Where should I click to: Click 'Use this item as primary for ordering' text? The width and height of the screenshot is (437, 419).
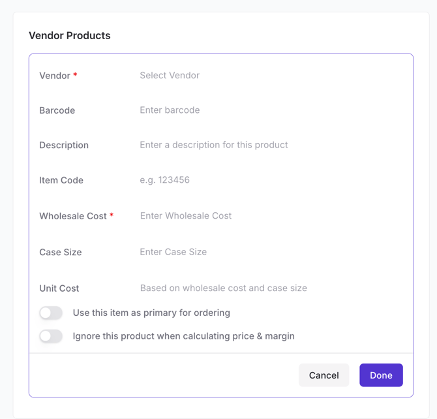click(x=151, y=313)
